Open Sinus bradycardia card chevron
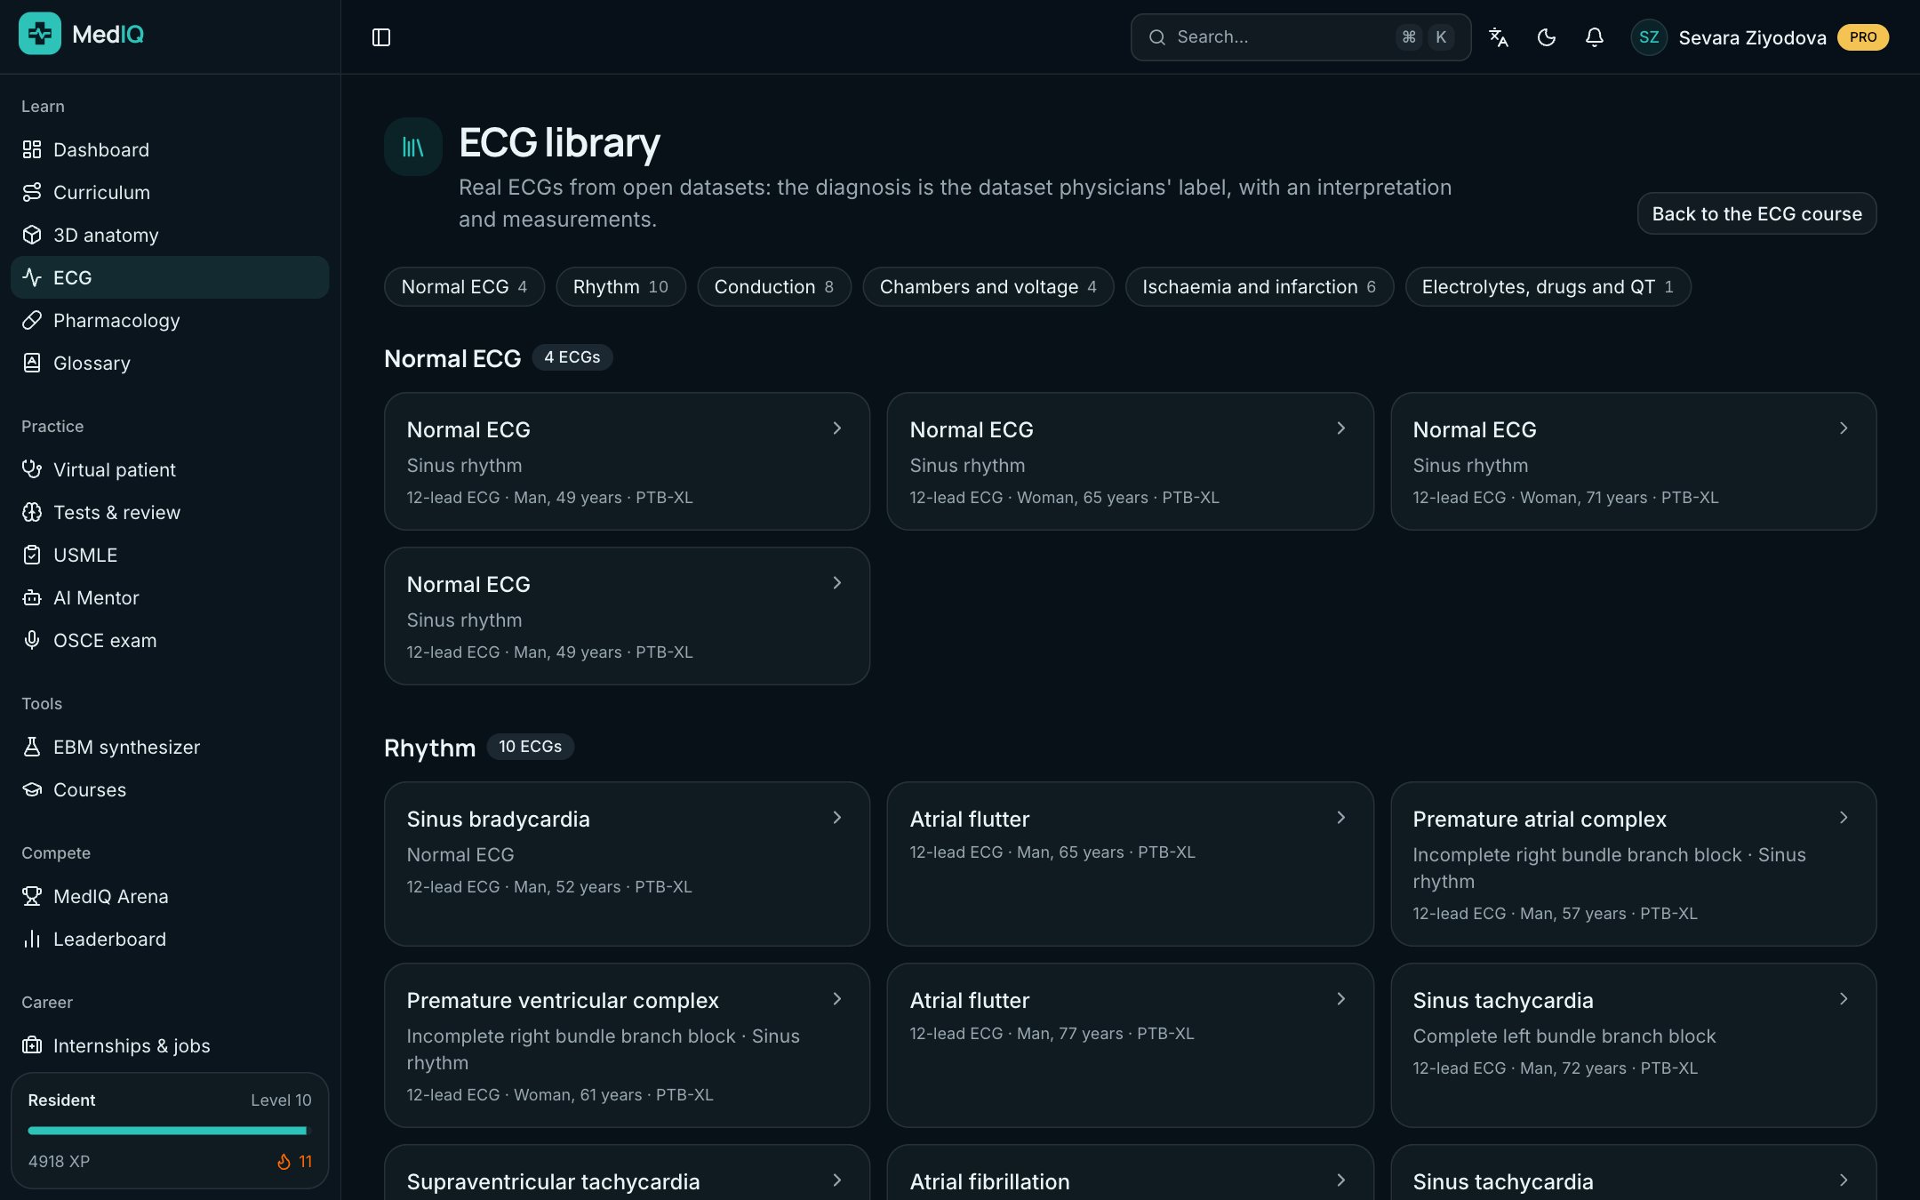This screenshot has height=1200, width=1920. pyautogui.click(x=837, y=818)
